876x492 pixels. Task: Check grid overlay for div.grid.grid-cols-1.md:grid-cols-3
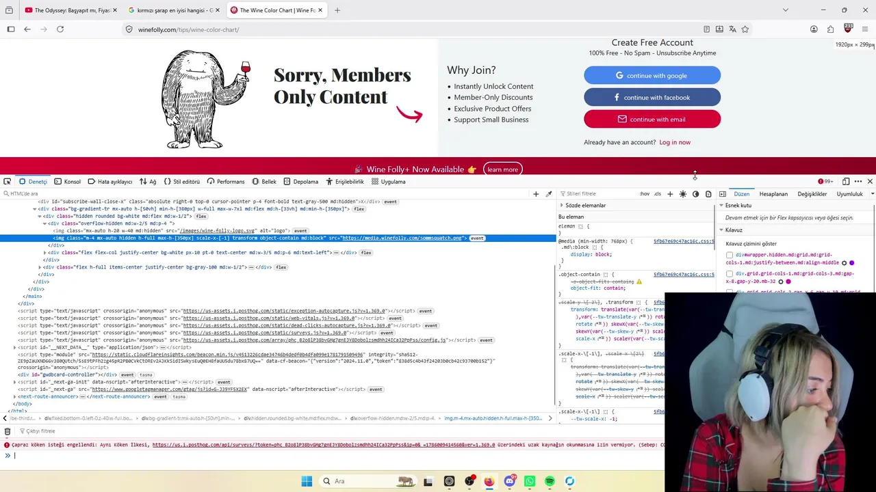pos(730,274)
